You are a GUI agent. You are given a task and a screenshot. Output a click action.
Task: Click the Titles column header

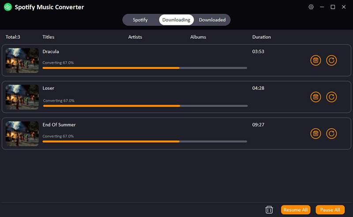pyautogui.click(x=49, y=37)
